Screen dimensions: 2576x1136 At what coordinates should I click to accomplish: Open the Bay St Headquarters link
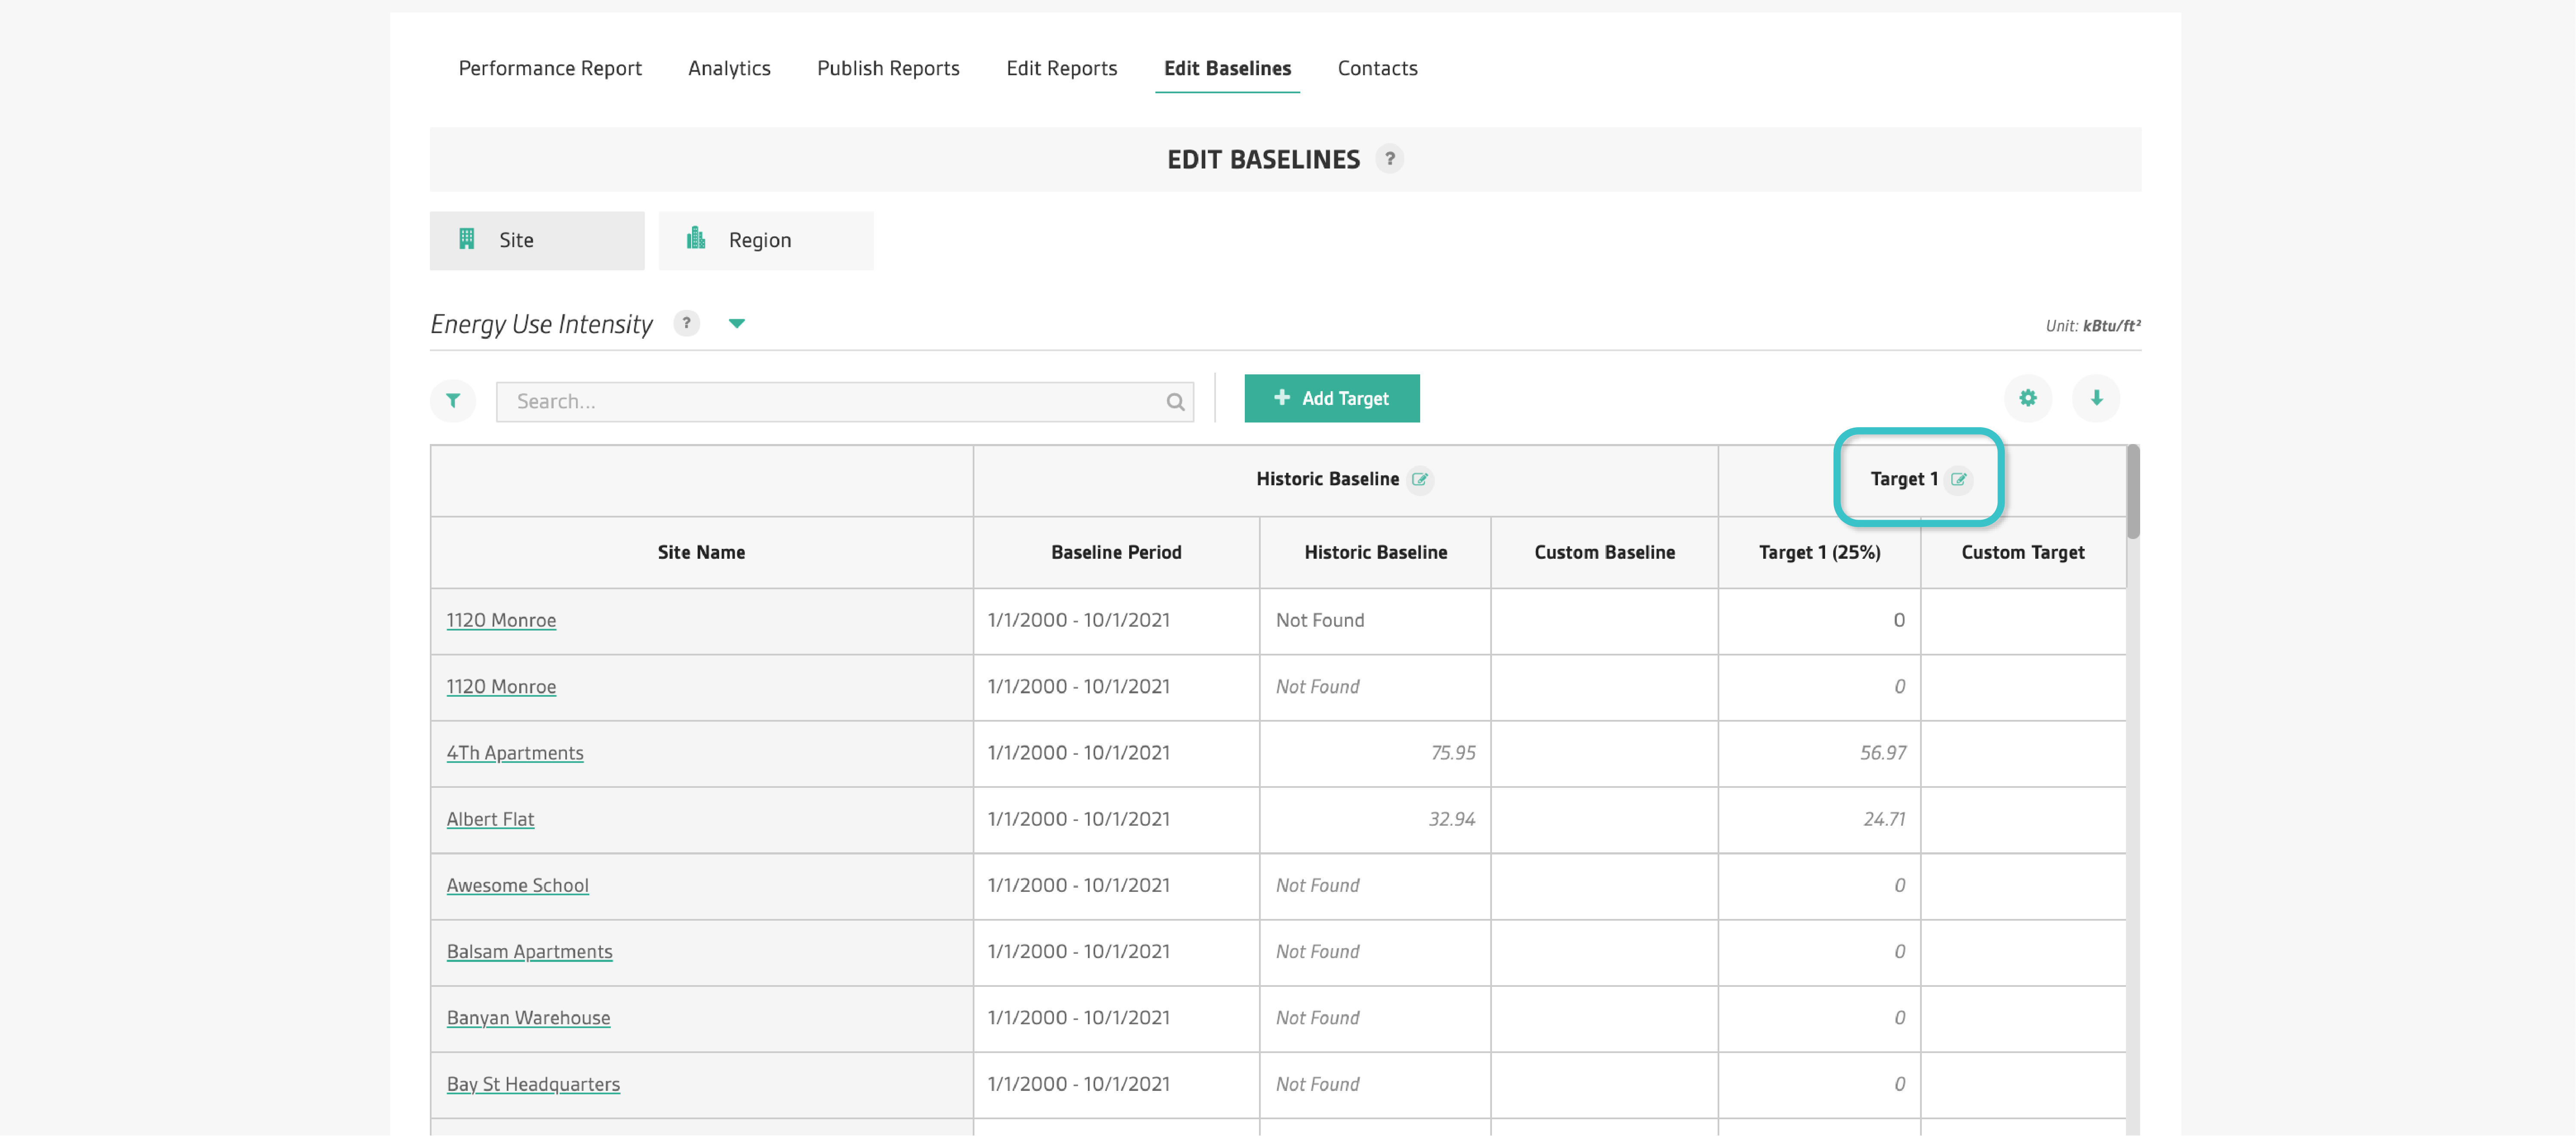pyautogui.click(x=533, y=1084)
